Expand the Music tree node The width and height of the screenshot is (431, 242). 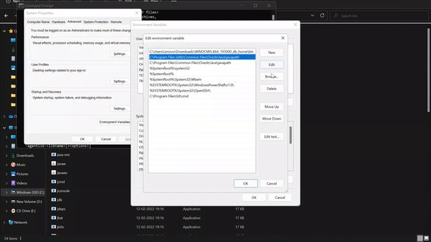7,165
